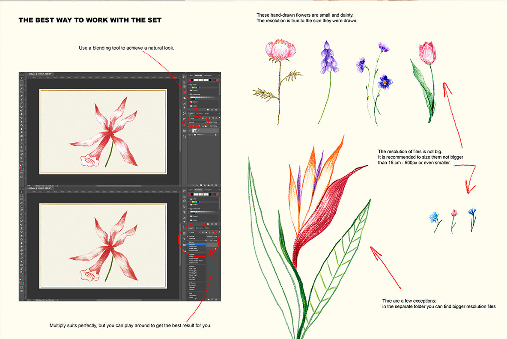Choose Multiply from the blend mode list

(192, 244)
